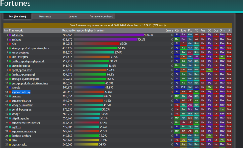243x148 pixels.
Task: Click the Kot language tag for http4k-apache
Action: click(x=183, y=118)
